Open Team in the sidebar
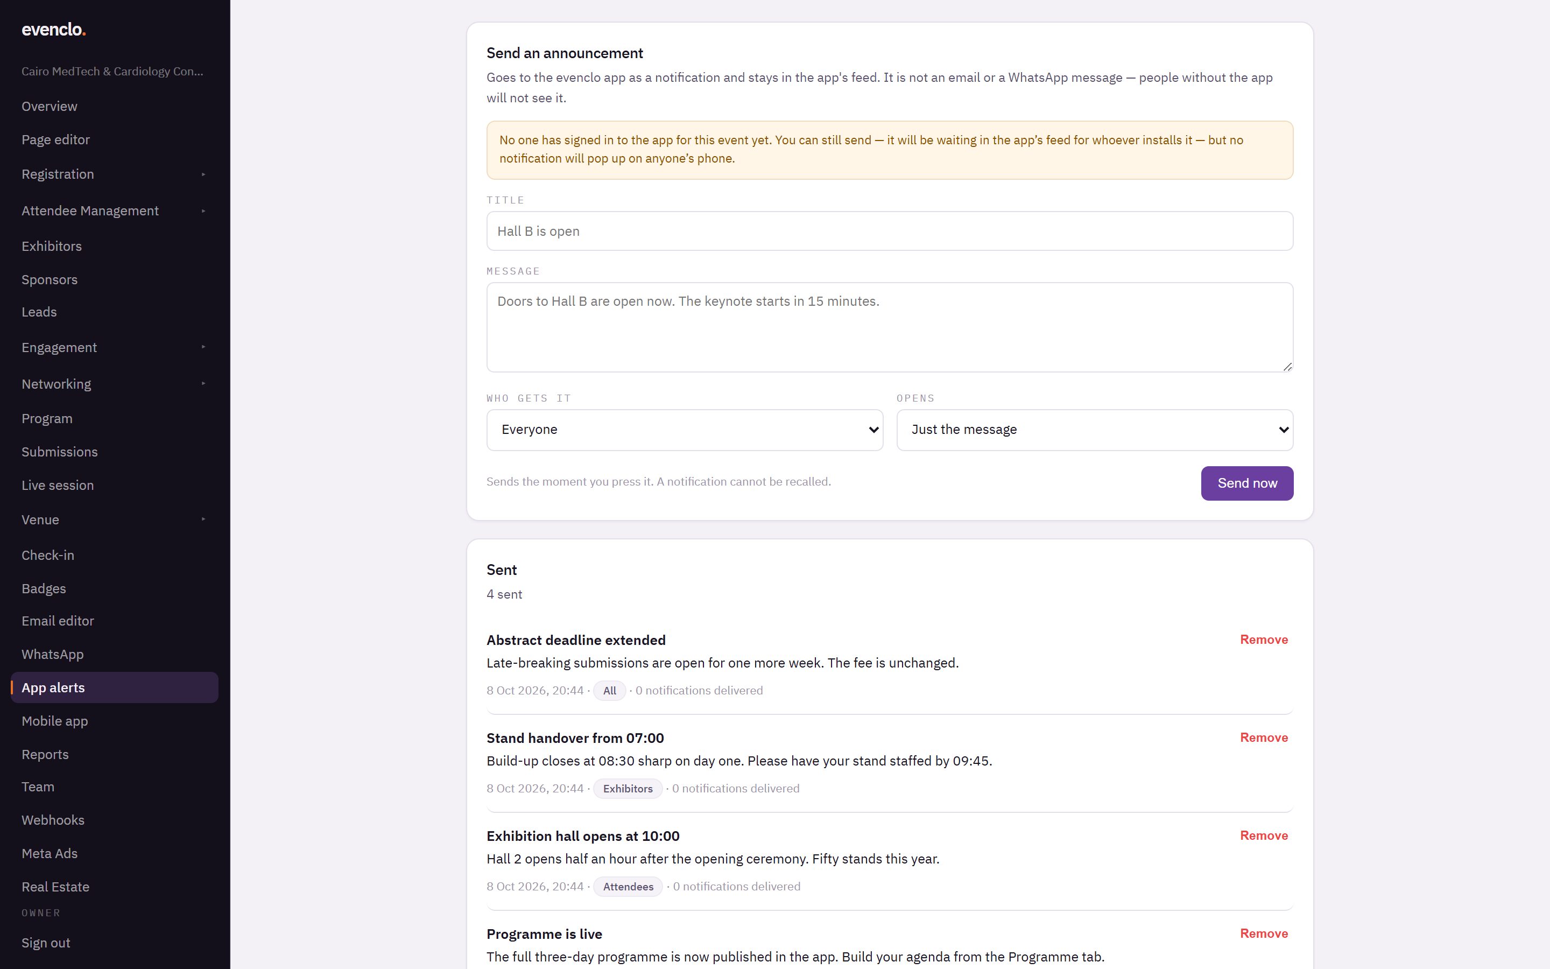This screenshot has width=1550, height=969. [114, 787]
